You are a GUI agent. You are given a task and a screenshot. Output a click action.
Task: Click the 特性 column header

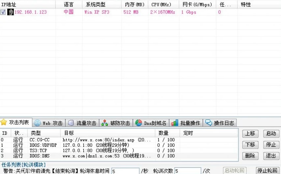tap(259, 4)
